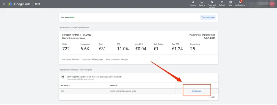Click the Create ads link
The width and height of the screenshot is (277, 105).
(x=196, y=91)
